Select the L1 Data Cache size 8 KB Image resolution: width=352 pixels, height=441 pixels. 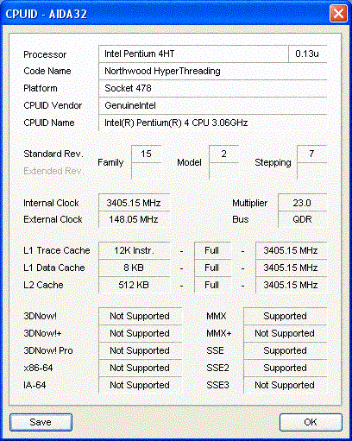click(x=134, y=268)
